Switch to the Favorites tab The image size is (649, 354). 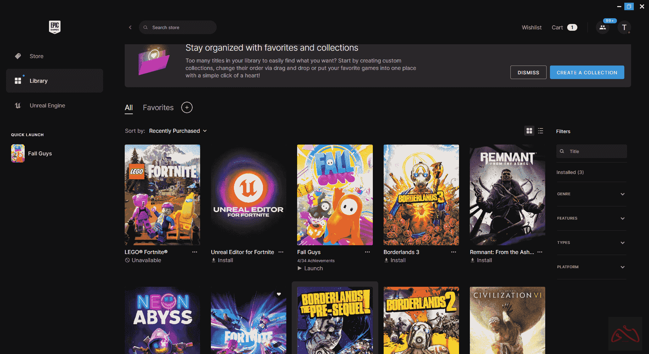tap(158, 107)
